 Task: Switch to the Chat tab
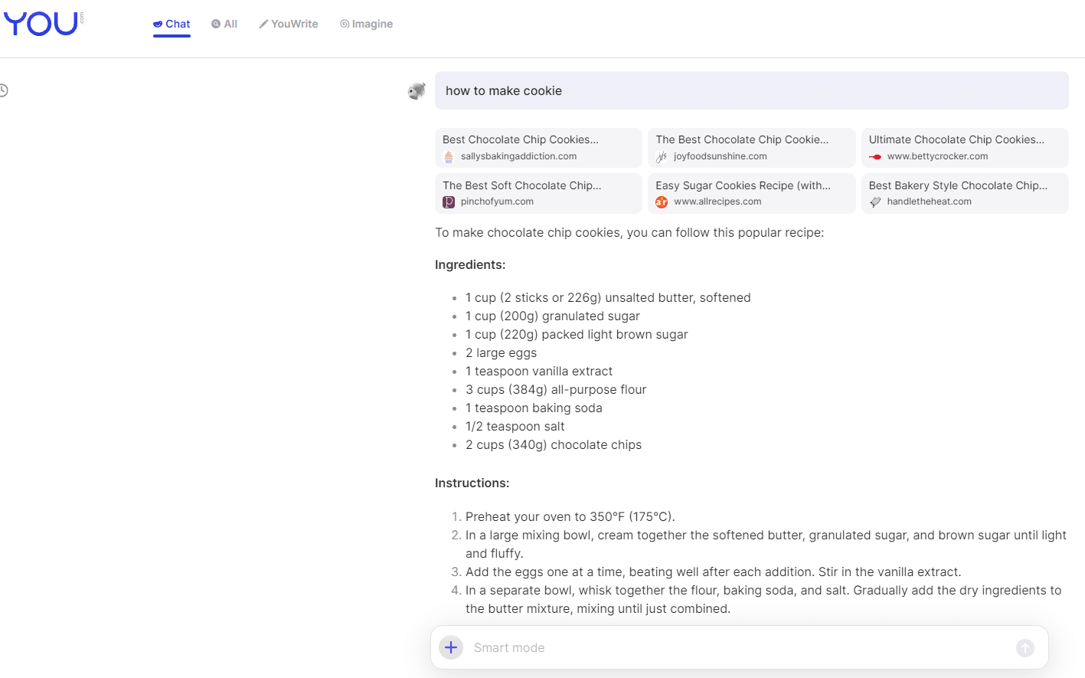coord(172,24)
